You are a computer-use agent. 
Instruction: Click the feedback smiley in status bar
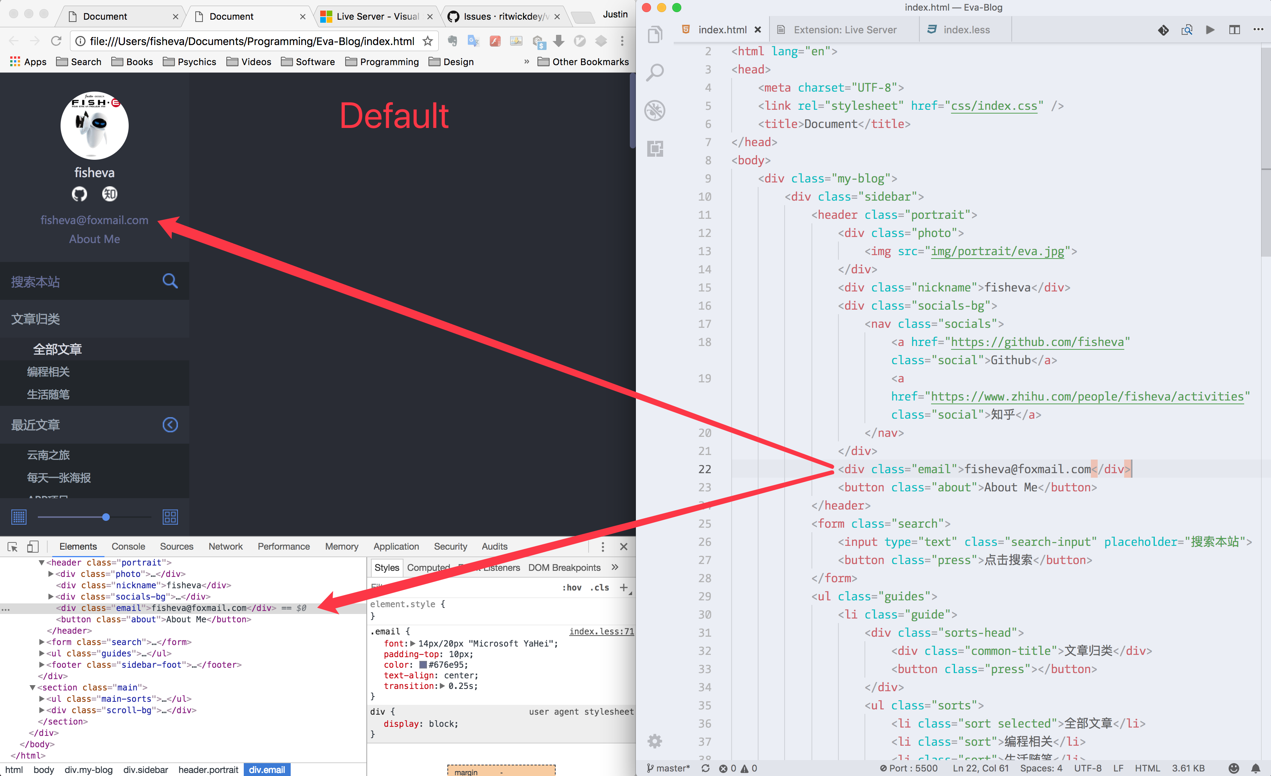coord(1234,768)
